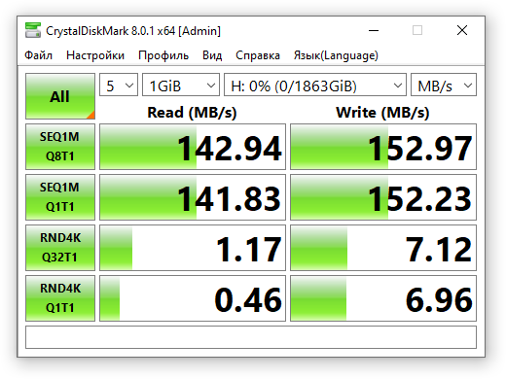Expand the 1GiB test size dropdown
506x379 pixels.
(181, 85)
